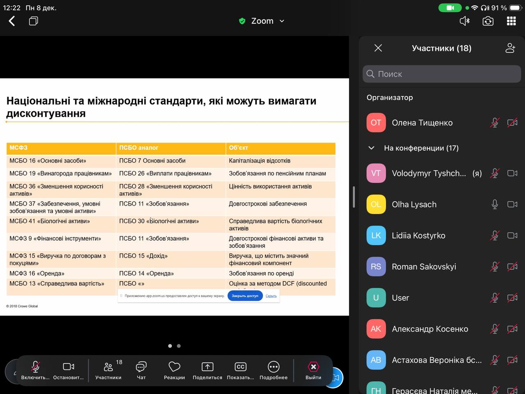Show captions with the CC icon
Image resolution: width=525 pixels, height=394 pixels.
[240, 370]
